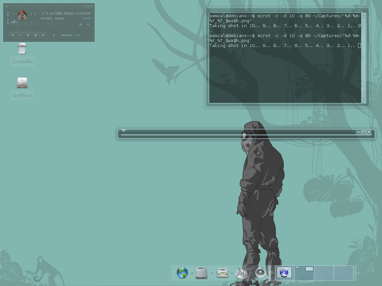This screenshot has width=382, height=286.
Task: Open the Corbeille trash icon
Action: coord(22,48)
